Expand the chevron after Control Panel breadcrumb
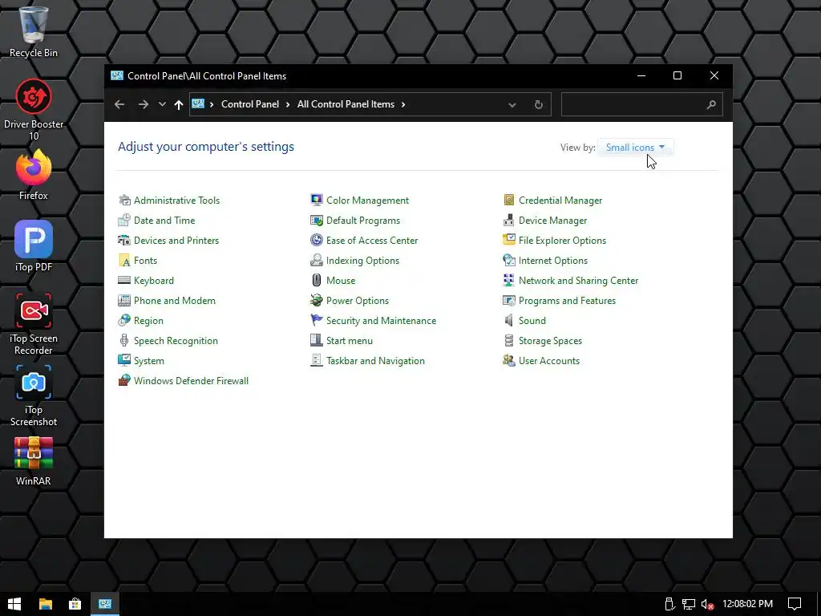Viewport: 821px width, 616px height. point(288,104)
